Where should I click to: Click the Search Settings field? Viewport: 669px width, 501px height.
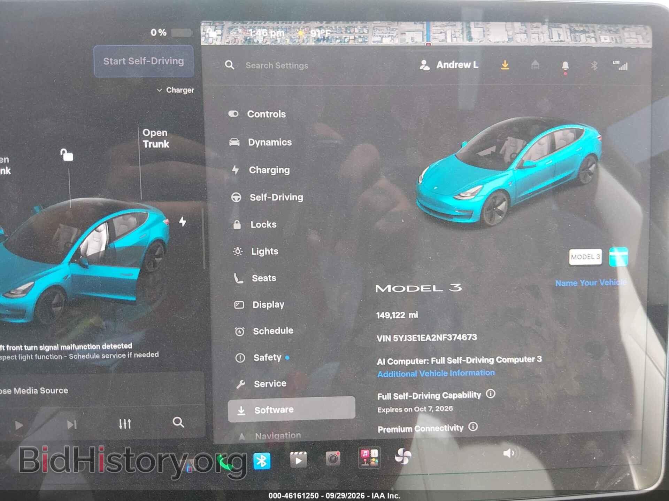[x=277, y=65]
